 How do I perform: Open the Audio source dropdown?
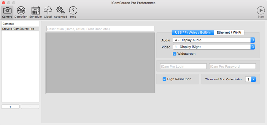pyautogui.click(x=214, y=40)
